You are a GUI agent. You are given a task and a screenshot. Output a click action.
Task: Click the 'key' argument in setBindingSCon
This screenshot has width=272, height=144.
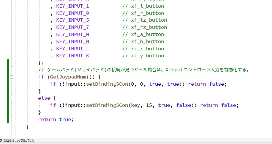tap(135, 105)
